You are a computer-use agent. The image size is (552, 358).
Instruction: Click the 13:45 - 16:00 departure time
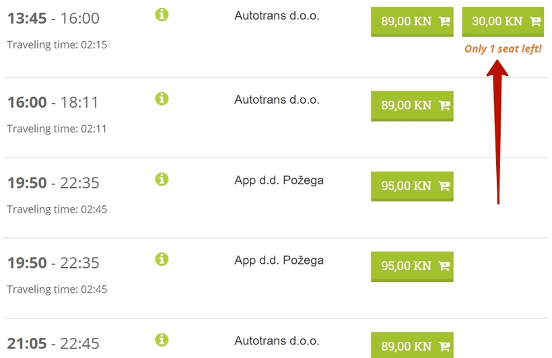coord(53,18)
